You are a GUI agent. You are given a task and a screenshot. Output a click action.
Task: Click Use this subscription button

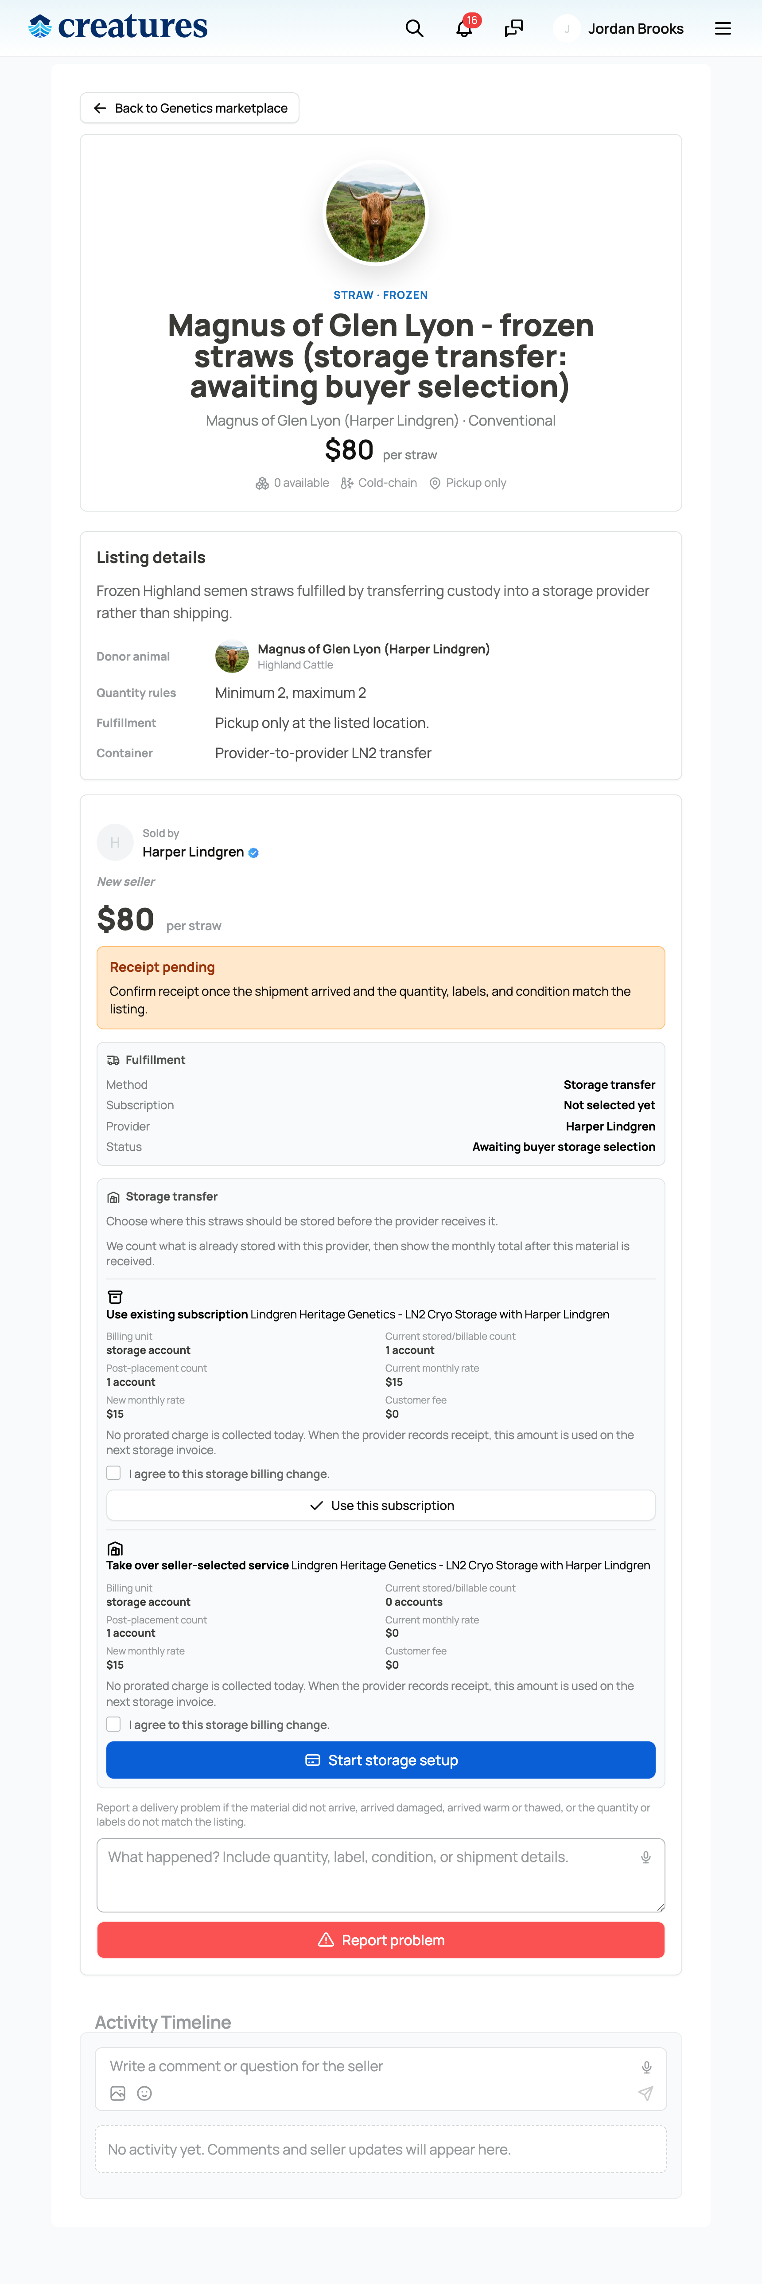[381, 1506]
